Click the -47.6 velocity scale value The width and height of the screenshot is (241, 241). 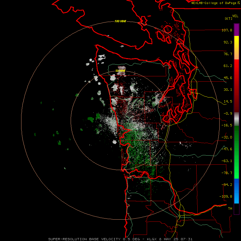click(x=227, y=149)
